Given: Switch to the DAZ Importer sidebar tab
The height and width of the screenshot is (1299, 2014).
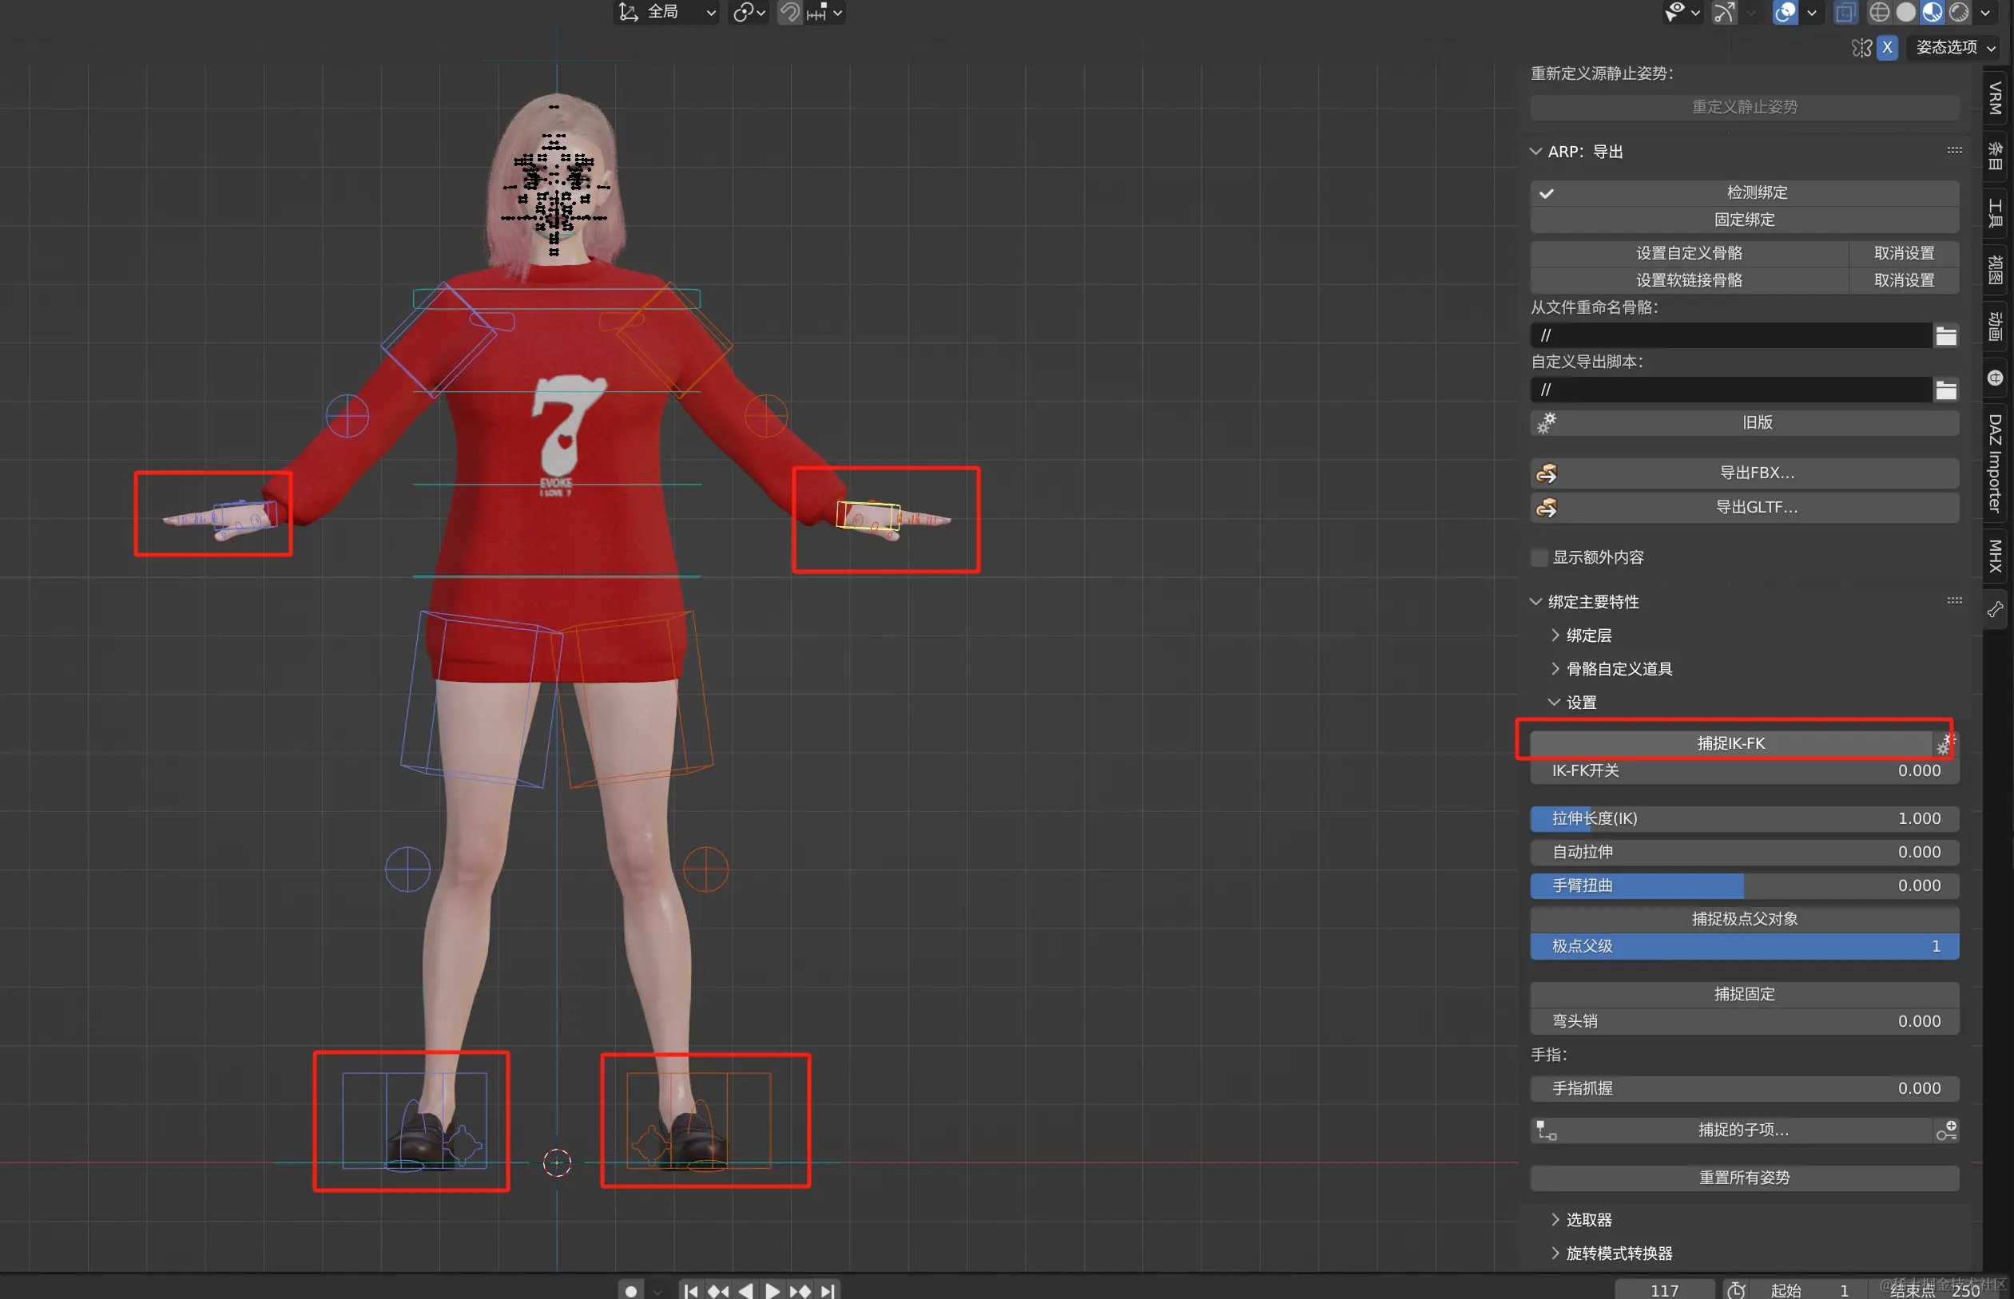Looking at the screenshot, I should pos(1995,463).
